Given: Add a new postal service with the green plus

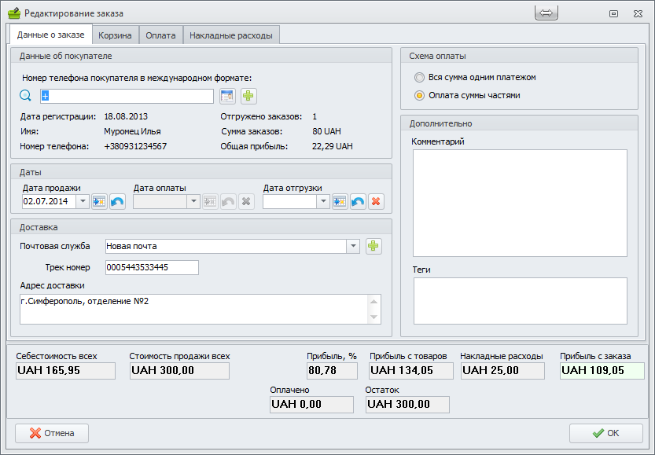Looking at the screenshot, I should 373,247.
